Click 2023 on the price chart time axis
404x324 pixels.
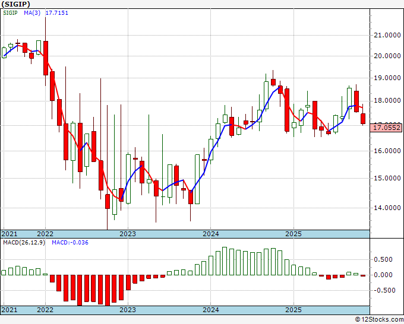128,234
